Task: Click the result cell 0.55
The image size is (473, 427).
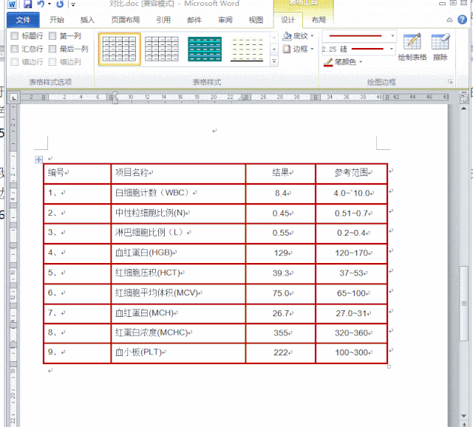Action: tap(281, 233)
